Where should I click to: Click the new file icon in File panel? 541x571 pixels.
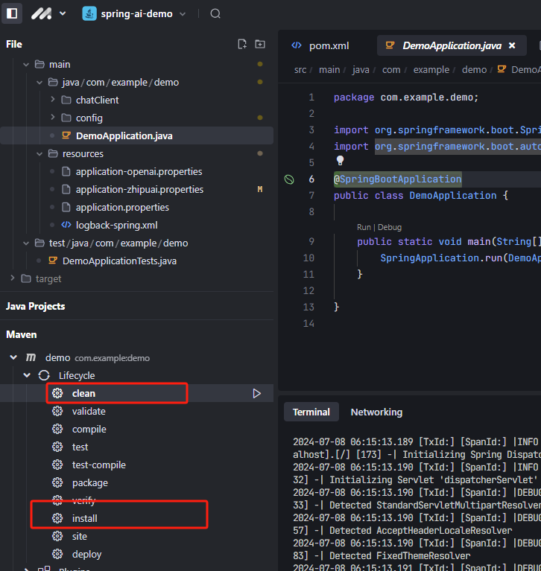(242, 45)
